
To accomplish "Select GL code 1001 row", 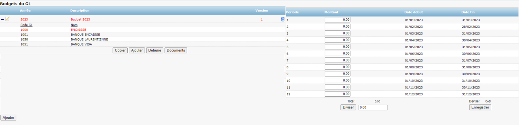I will (x=24, y=35).
